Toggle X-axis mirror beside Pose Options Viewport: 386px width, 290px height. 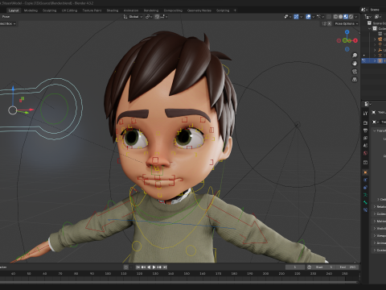pyautogui.click(x=330, y=23)
